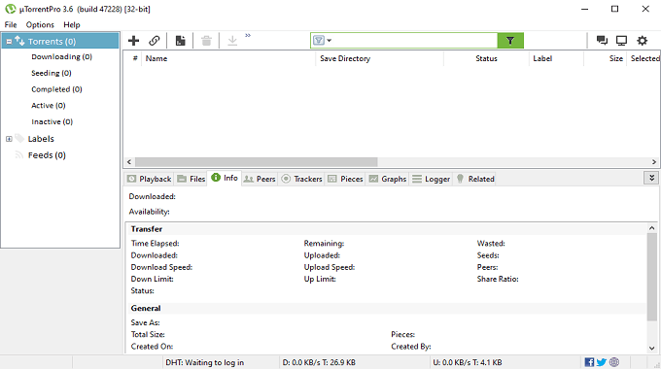Click the horizontal scrollbar right arrow
The width and height of the screenshot is (661, 369).
[654, 162]
